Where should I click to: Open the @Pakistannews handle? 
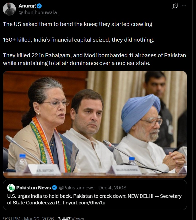click(76, 188)
